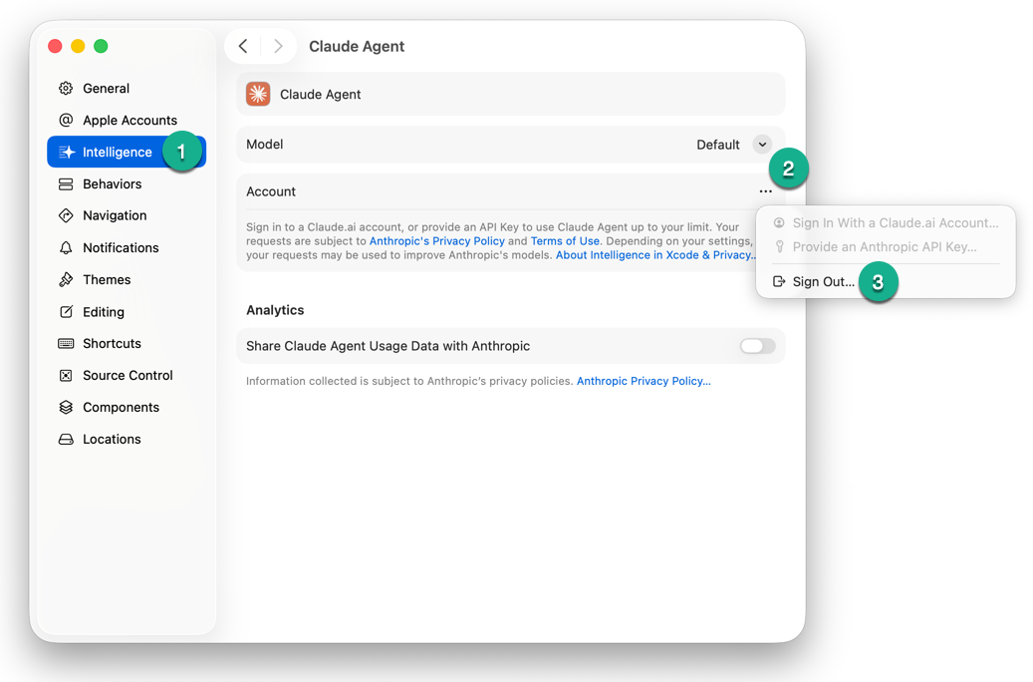Click the General gear icon in sidebar
Screen dimensions: 1033x682
pos(66,89)
